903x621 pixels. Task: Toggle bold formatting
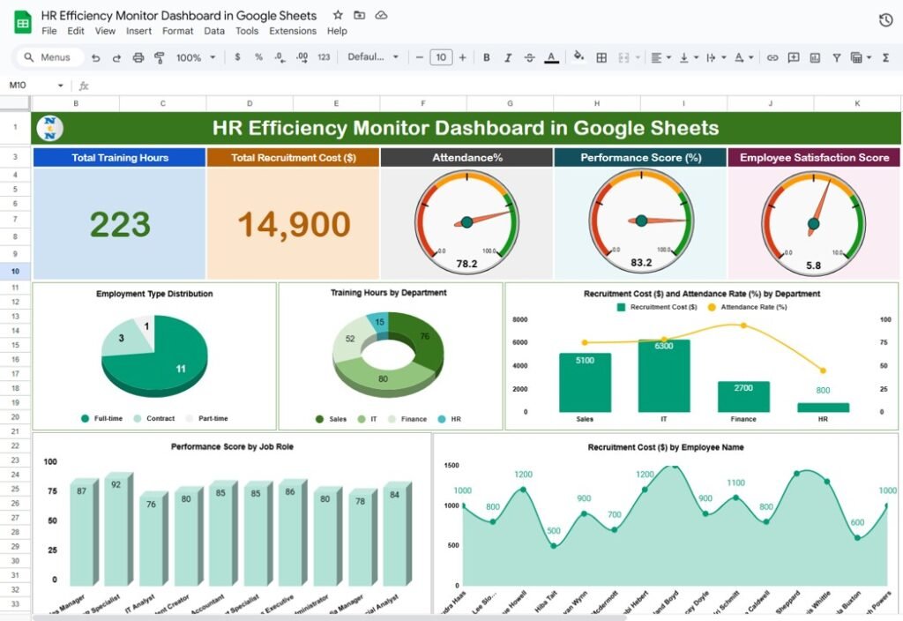point(487,57)
